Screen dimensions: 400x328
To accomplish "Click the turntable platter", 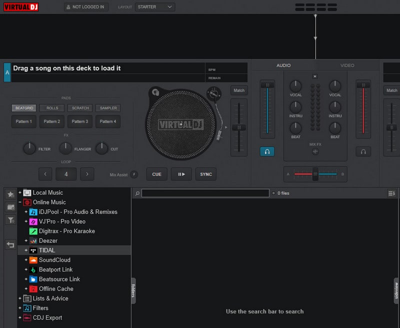I will pyautogui.click(x=181, y=124).
